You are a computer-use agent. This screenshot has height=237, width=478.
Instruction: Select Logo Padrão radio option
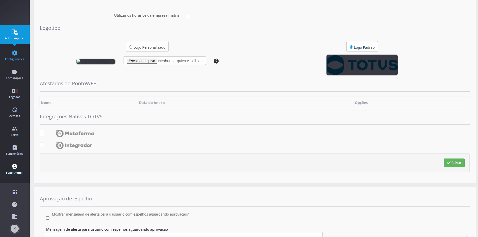click(x=351, y=47)
